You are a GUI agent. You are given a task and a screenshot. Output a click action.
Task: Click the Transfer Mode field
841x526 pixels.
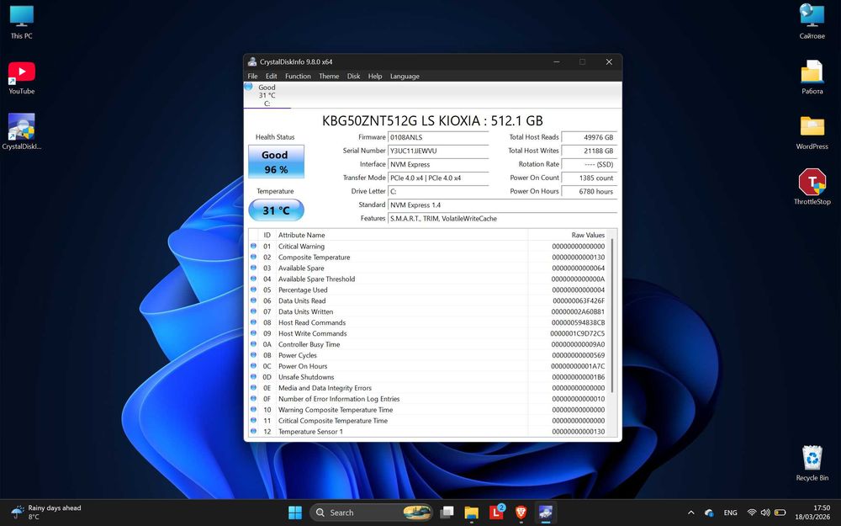(x=438, y=178)
